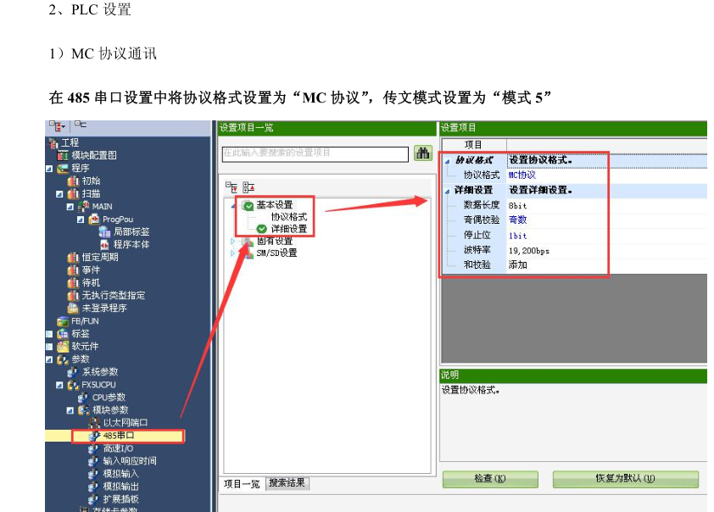Expand the 标签 node in project tree
Screen dimensions: 714x512
(x=49, y=333)
